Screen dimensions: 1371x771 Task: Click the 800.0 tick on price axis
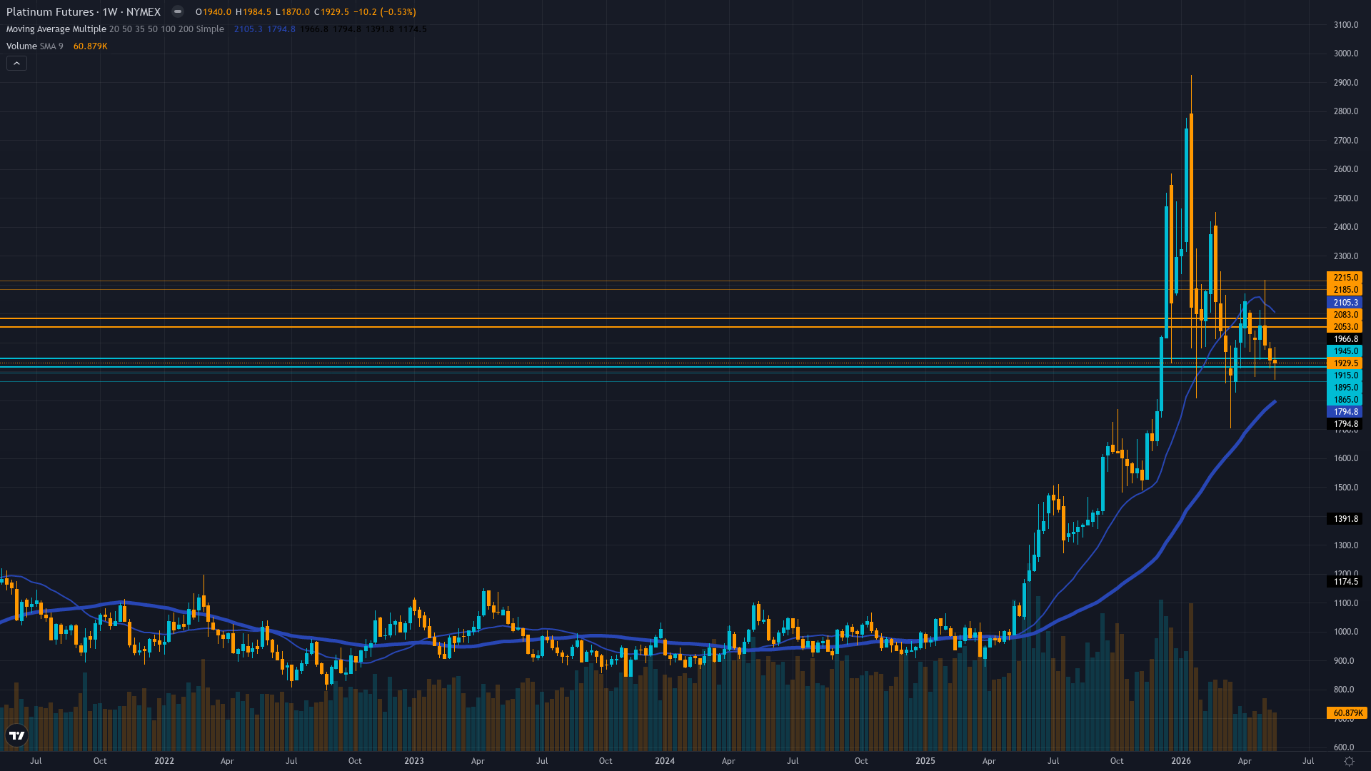point(1344,690)
